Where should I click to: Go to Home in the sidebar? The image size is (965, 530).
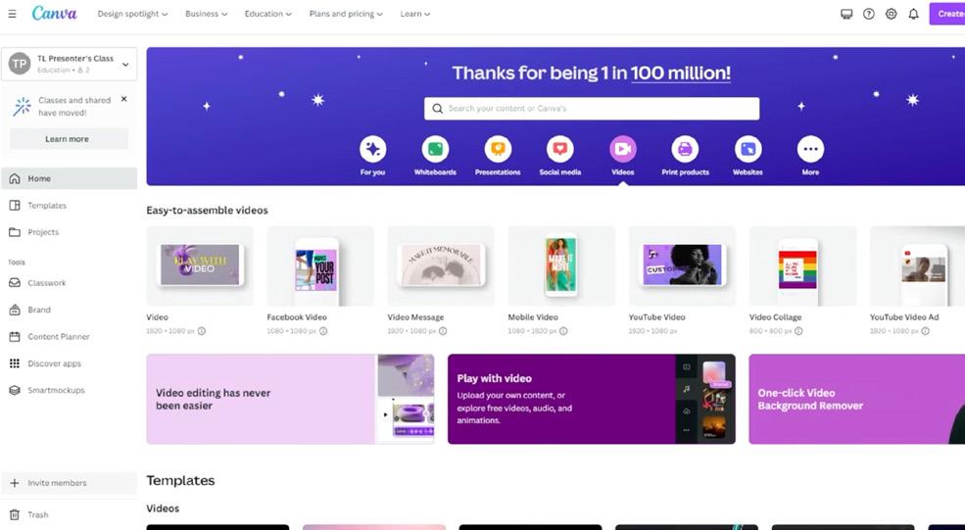pyautogui.click(x=69, y=178)
